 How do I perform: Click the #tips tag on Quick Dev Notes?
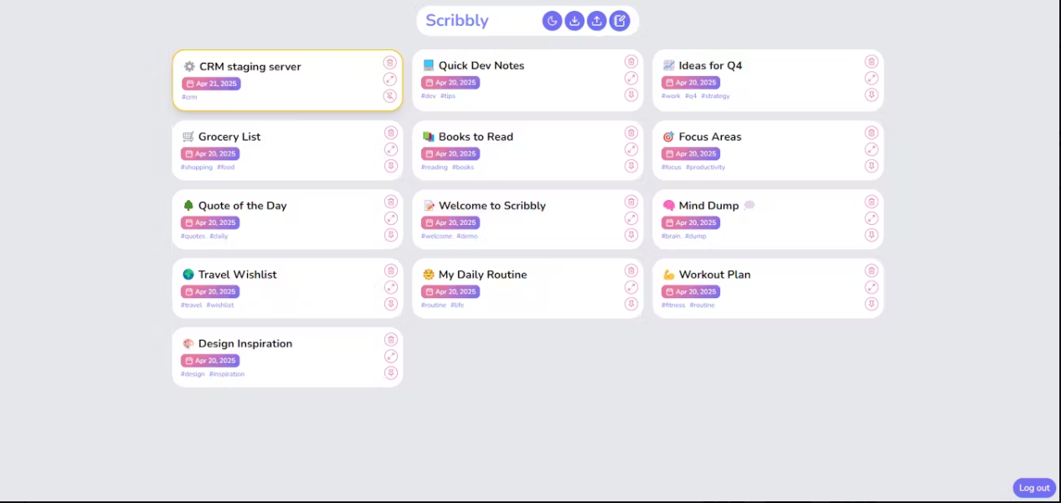pyautogui.click(x=448, y=96)
